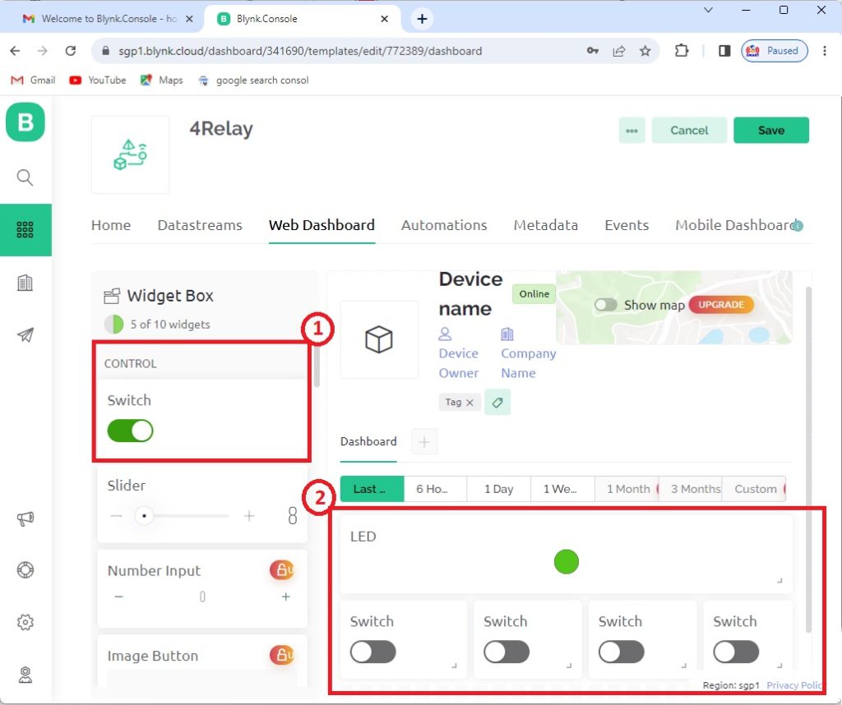This screenshot has height=705, width=842.
Task: Toggle the first Switch widget on dashboard
Action: point(372,652)
